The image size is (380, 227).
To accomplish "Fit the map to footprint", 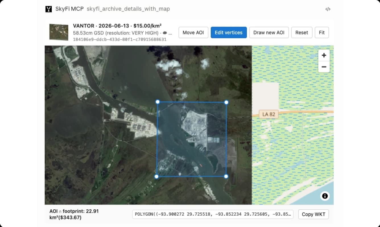I will (322, 32).
